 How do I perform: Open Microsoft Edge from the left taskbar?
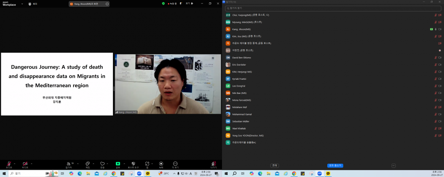[x=80, y=174]
